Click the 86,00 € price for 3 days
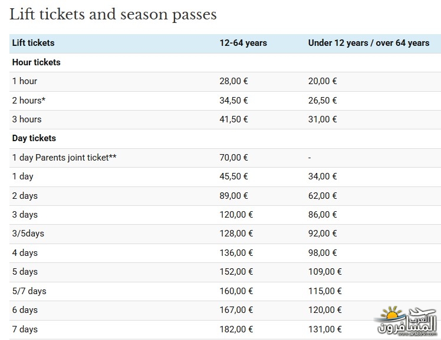The width and height of the screenshot is (441, 340). click(322, 215)
